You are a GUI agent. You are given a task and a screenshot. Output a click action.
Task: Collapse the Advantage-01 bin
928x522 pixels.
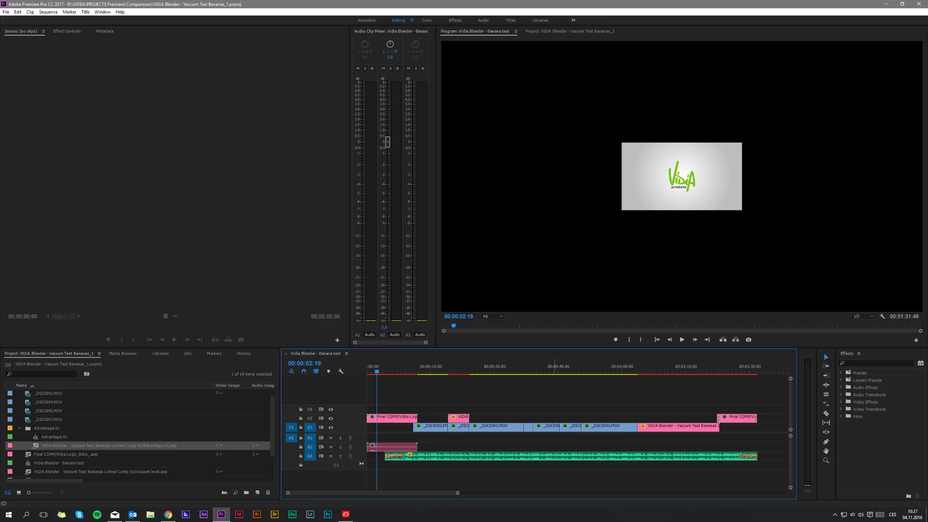pyautogui.click(x=19, y=428)
